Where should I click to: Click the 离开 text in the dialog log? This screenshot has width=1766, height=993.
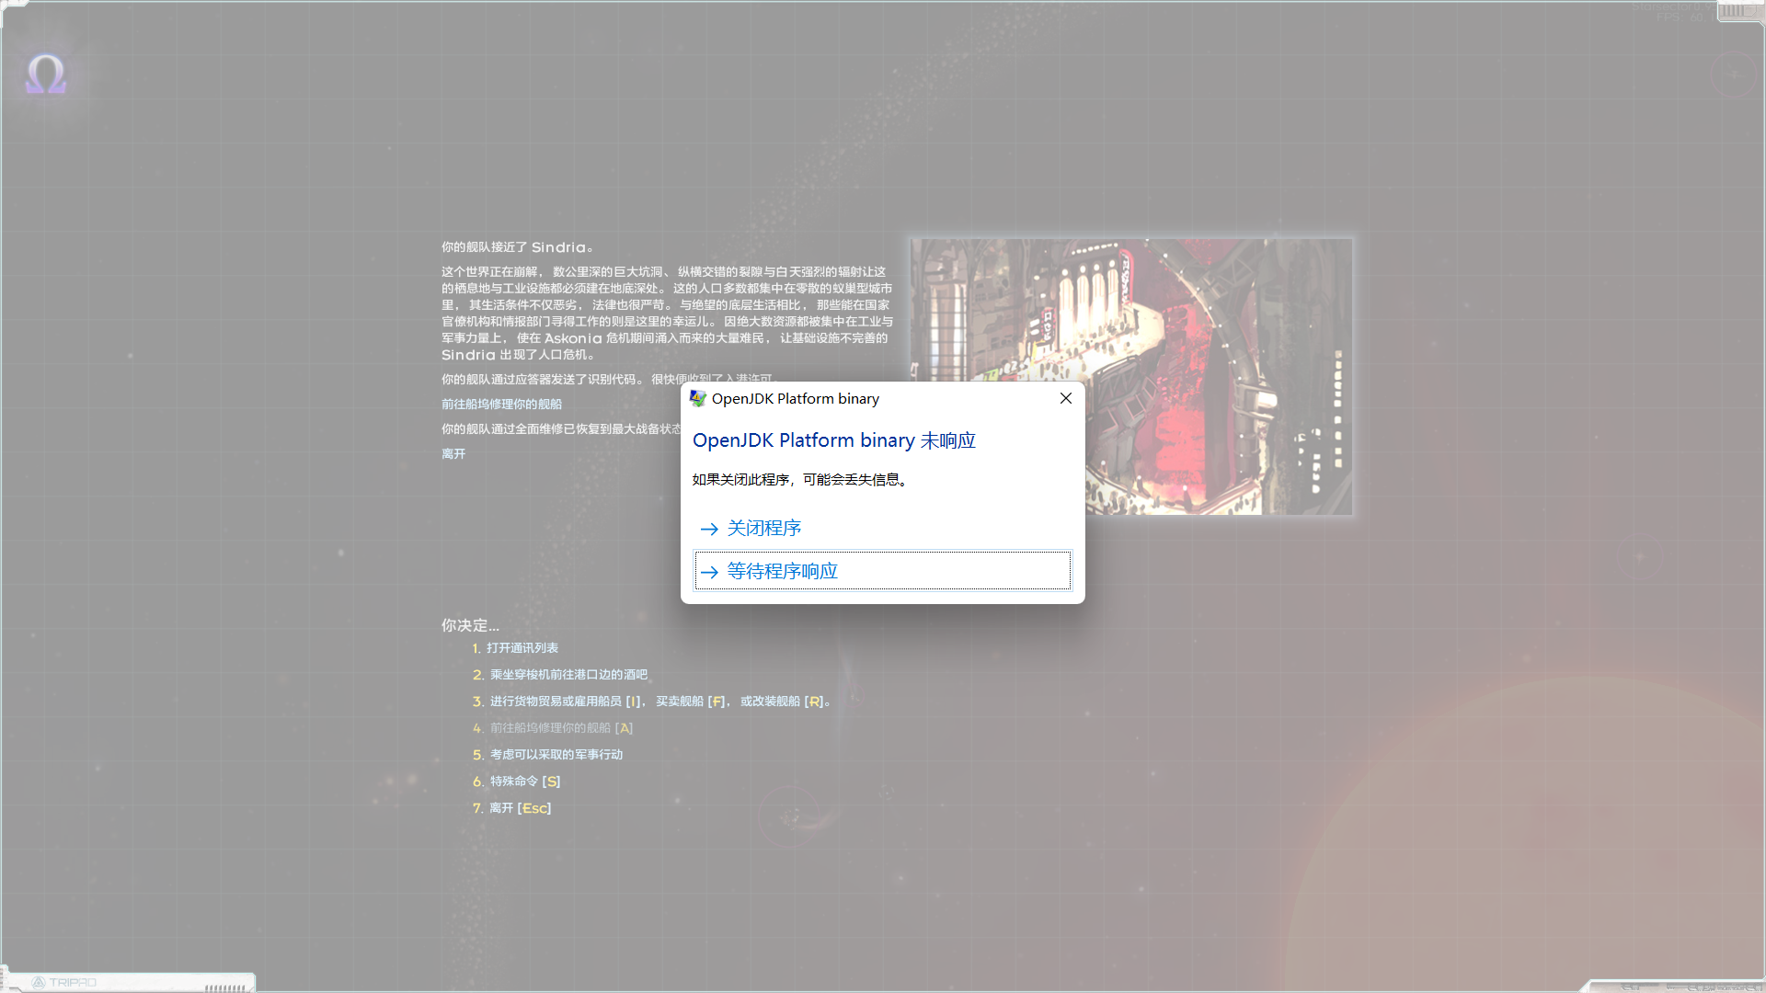click(x=454, y=453)
